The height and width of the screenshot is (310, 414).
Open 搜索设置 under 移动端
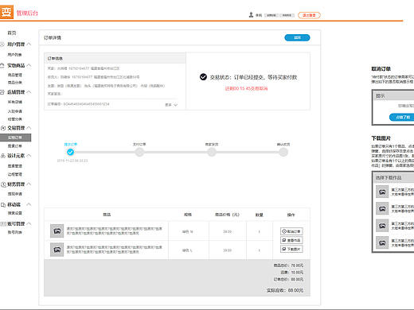(15, 213)
